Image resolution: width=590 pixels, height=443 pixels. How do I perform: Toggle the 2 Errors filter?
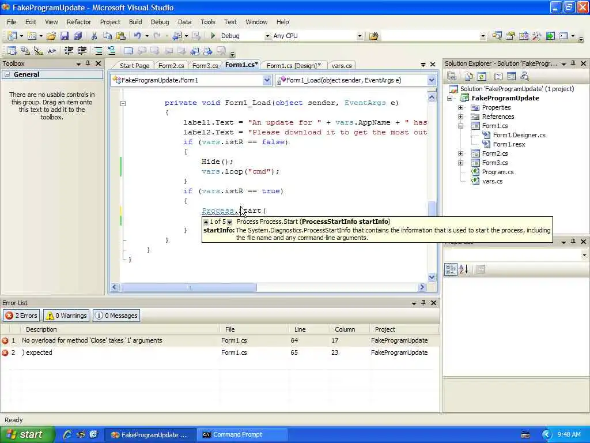21,316
